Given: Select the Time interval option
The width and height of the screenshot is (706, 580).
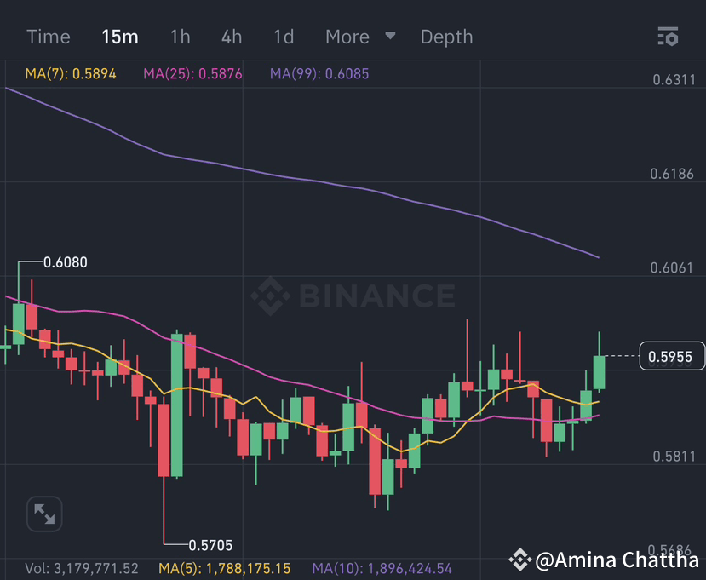Looking at the screenshot, I should pos(48,37).
